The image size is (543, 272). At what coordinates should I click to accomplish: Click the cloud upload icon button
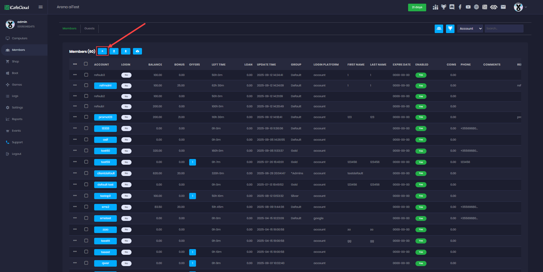137,51
